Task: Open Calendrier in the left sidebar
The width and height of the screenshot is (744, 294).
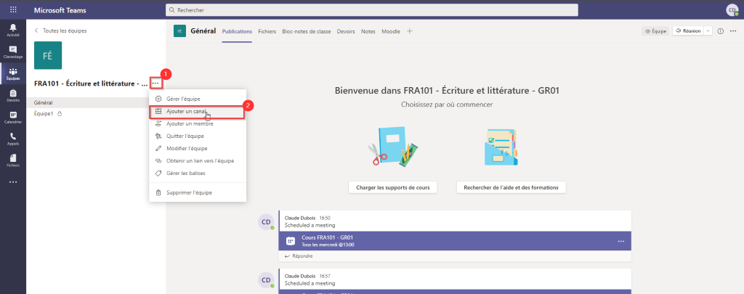Action: click(x=13, y=118)
